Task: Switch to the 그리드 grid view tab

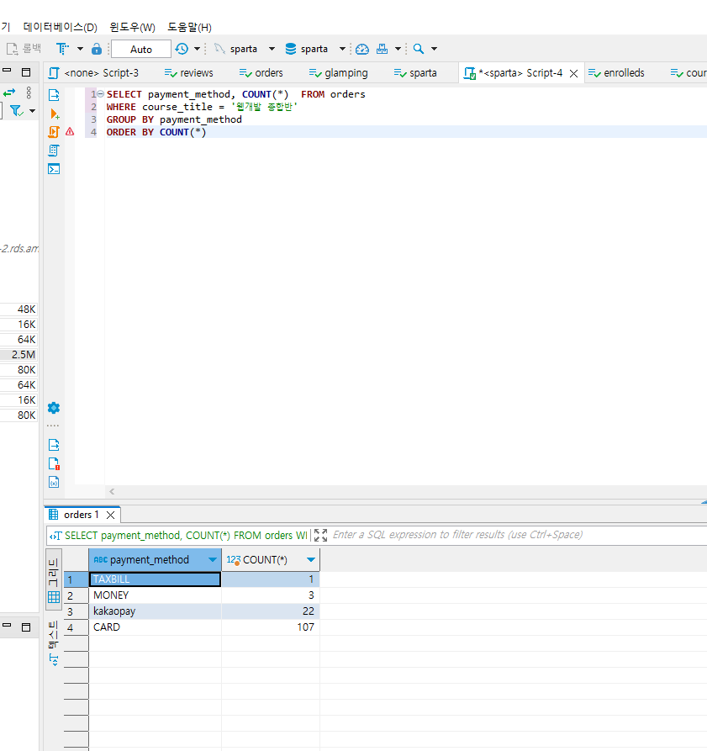Action: (x=54, y=579)
